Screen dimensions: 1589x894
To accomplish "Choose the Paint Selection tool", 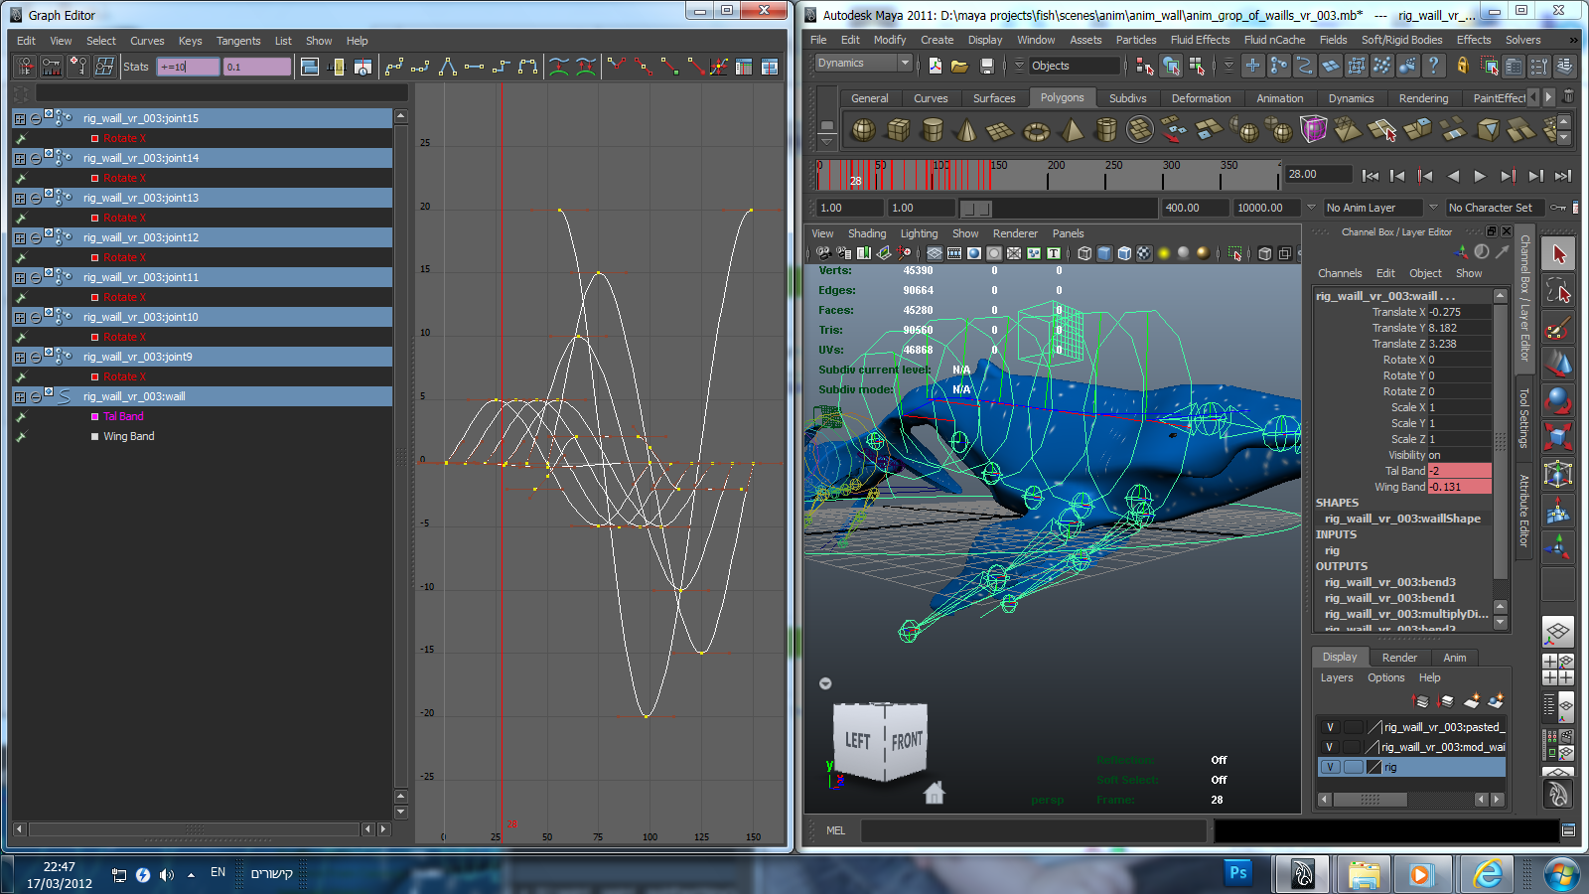I will click(1557, 327).
